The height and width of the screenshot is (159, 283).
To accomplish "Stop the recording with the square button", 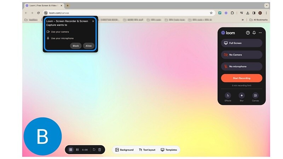I will (x=71, y=149).
